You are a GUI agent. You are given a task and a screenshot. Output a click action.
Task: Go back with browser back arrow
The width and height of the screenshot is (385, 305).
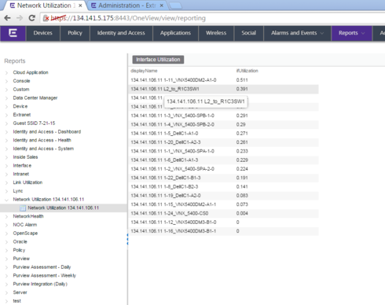click(7, 18)
